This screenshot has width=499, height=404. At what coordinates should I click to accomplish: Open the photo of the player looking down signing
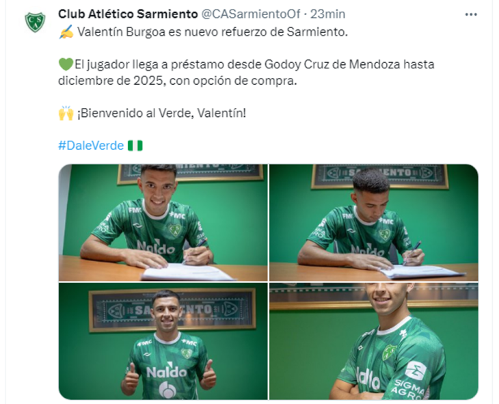coord(374,223)
